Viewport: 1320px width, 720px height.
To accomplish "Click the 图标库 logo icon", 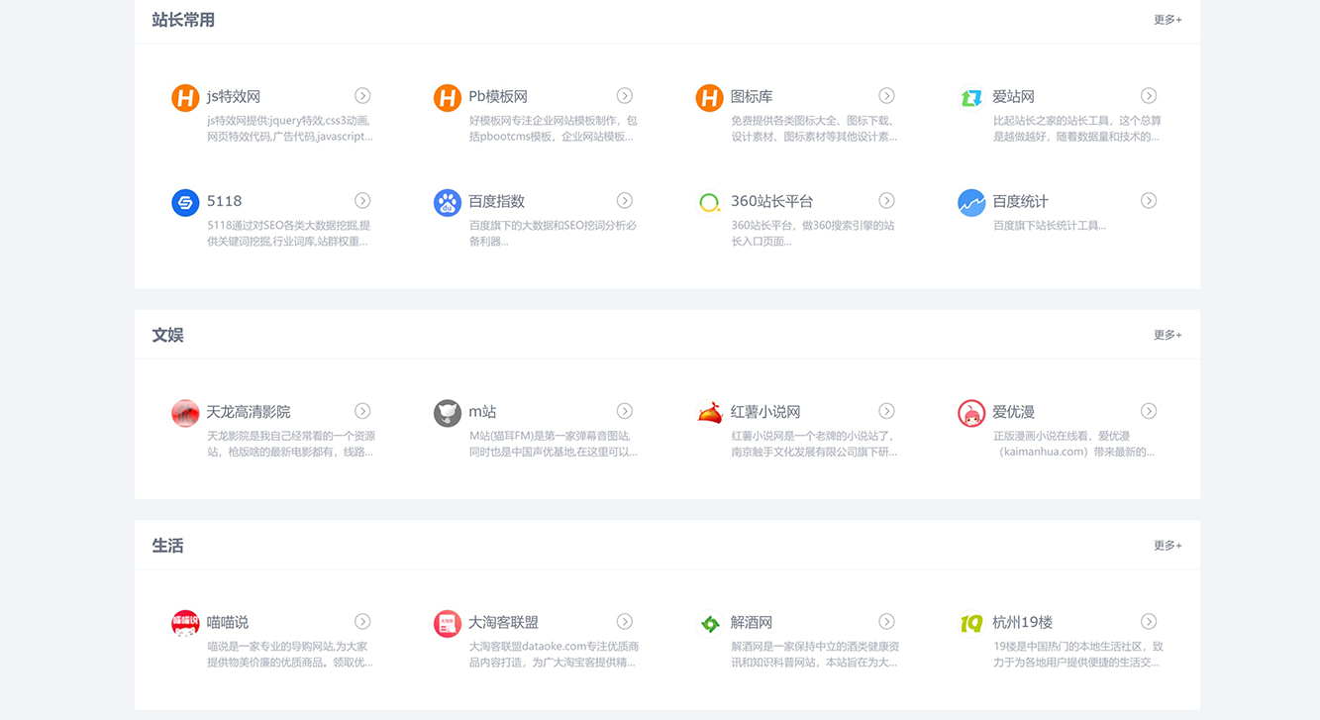I will (709, 96).
